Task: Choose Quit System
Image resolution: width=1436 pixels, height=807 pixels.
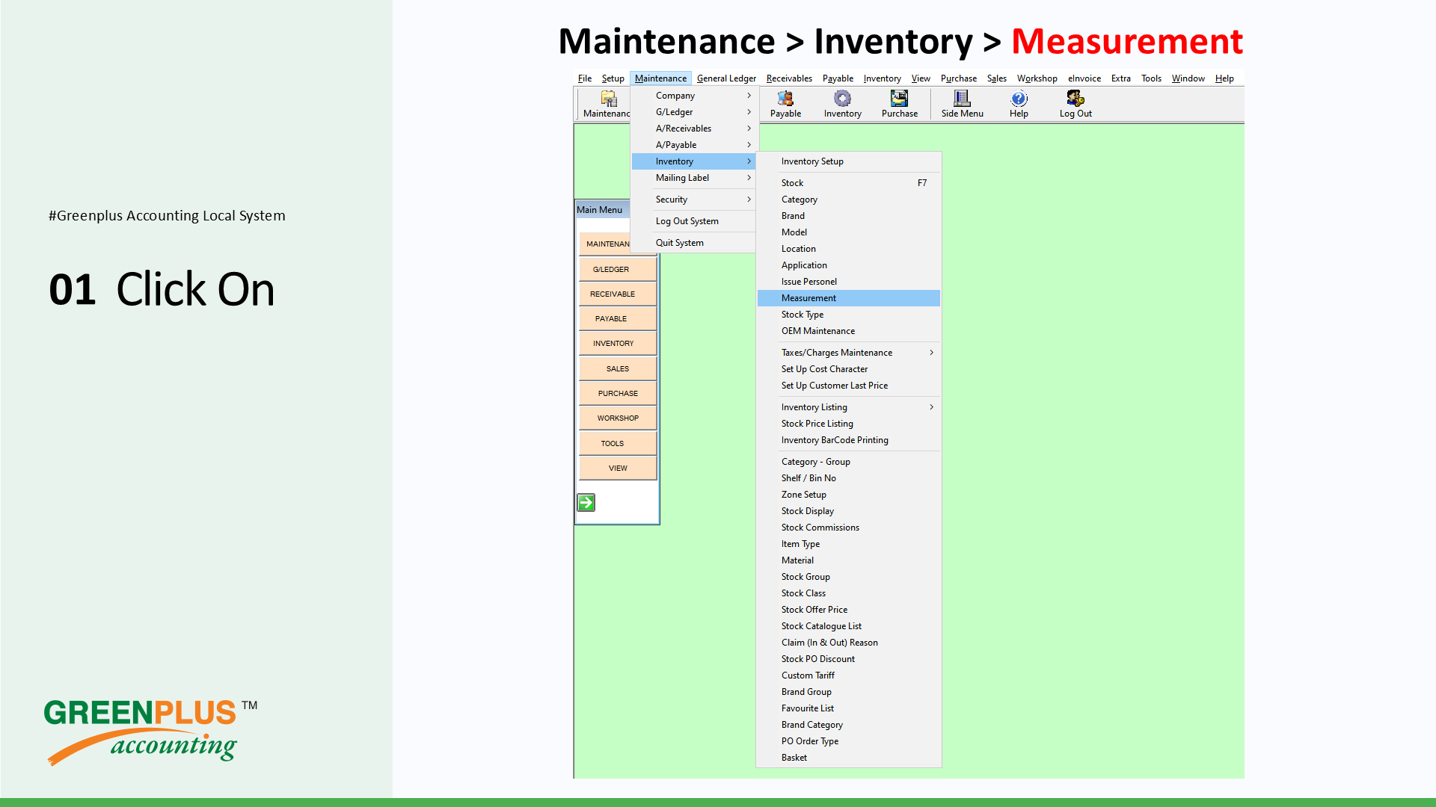Action: (694, 243)
